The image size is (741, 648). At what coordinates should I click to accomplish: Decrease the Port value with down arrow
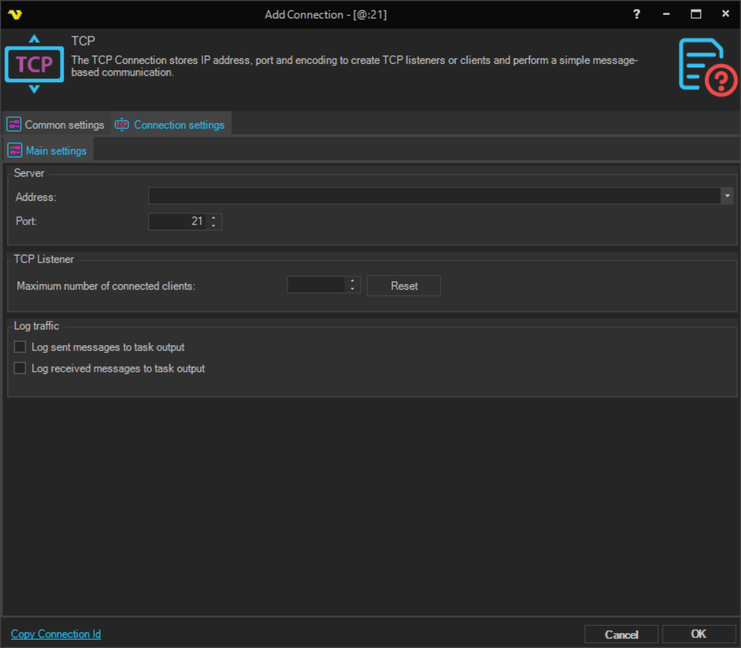214,225
